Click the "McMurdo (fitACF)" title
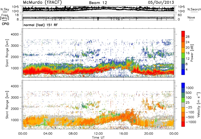Screen dimensions: 201x139 pos(42,2)
